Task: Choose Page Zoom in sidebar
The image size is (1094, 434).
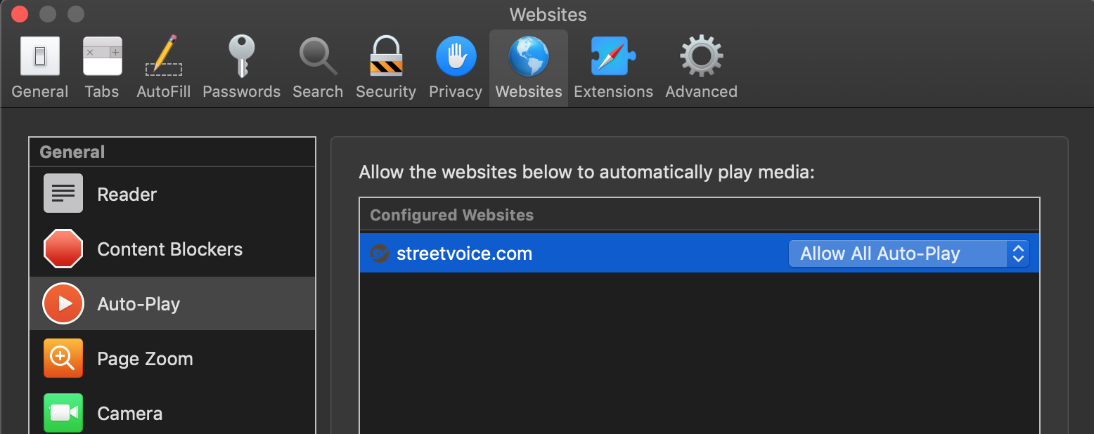Action: click(172, 358)
